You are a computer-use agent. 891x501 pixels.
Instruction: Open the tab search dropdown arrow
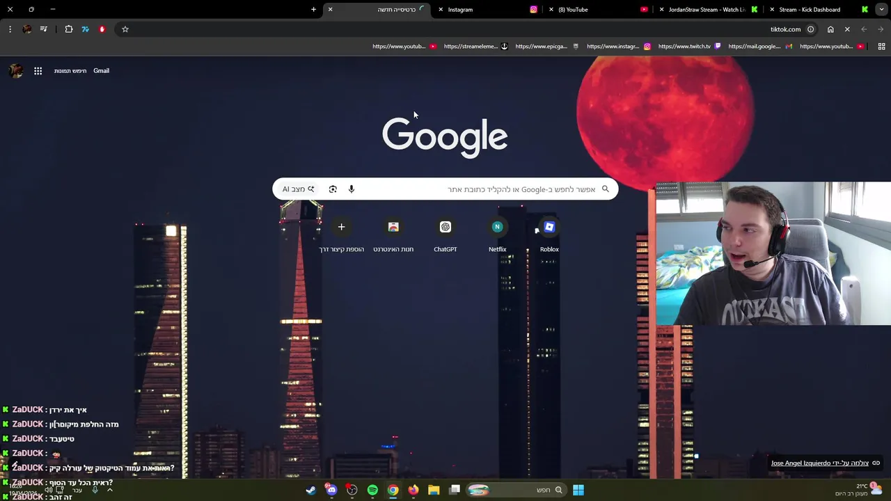point(882,10)
